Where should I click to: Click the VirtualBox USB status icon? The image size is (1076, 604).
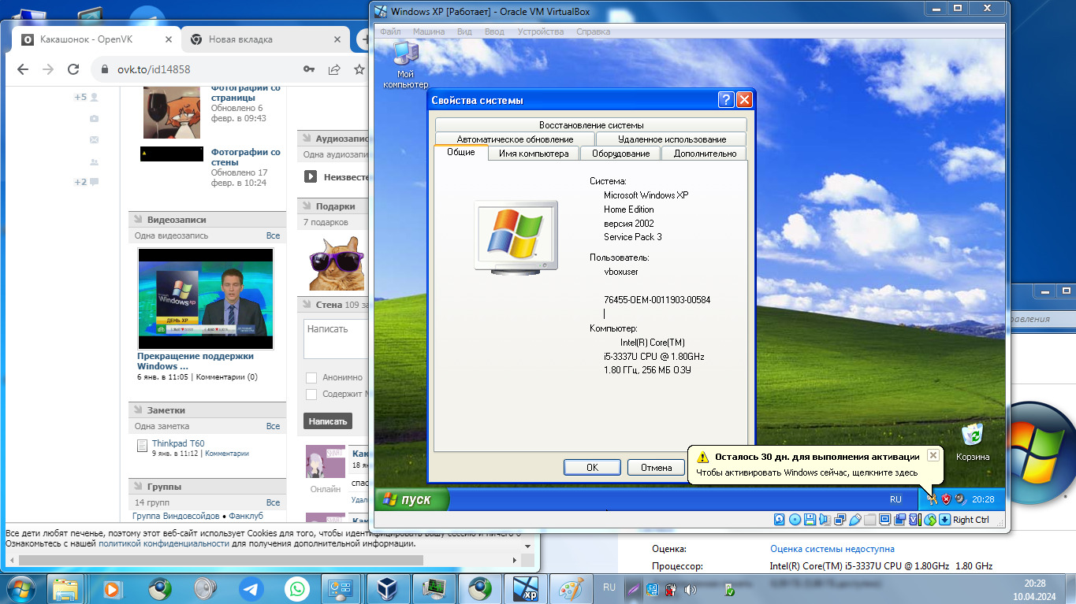854,520
